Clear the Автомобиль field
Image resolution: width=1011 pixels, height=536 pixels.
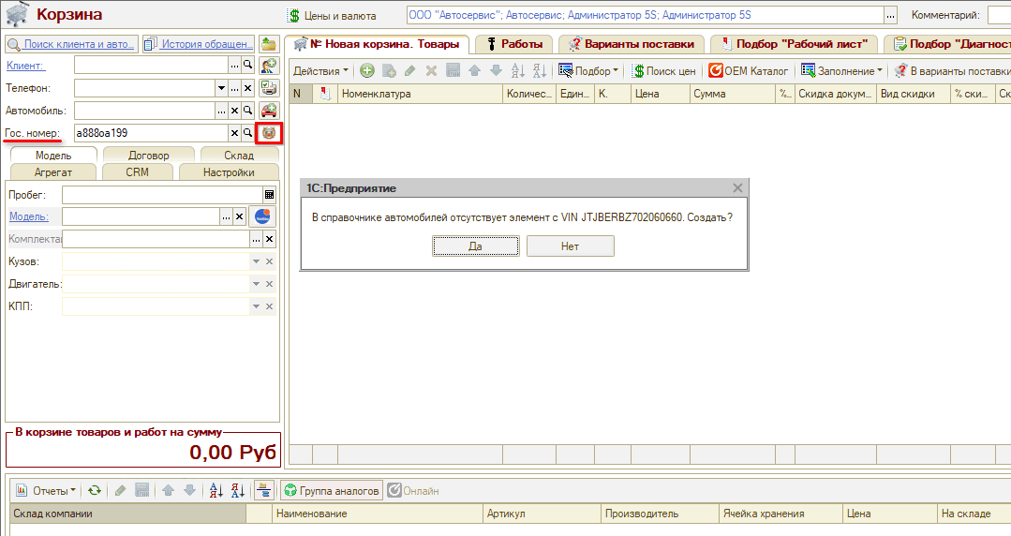(x=234, y=111)
